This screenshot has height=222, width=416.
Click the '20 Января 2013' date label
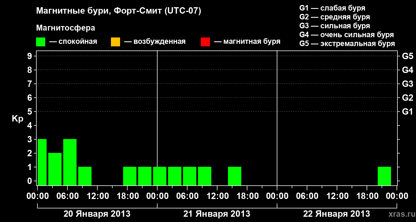[x=97, y=214]
